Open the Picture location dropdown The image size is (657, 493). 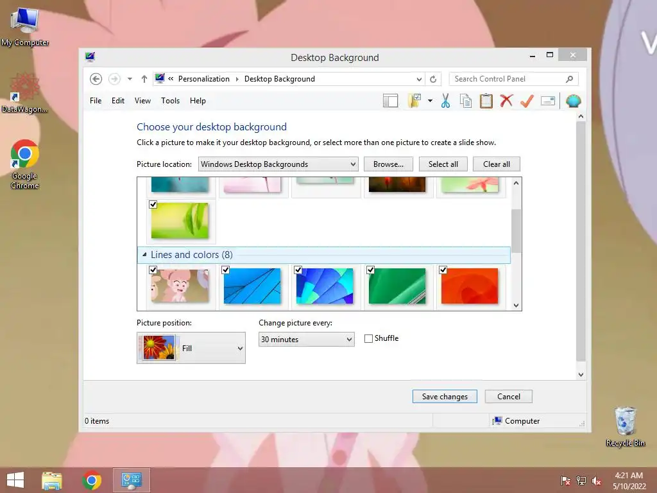[x=278, y=164]
